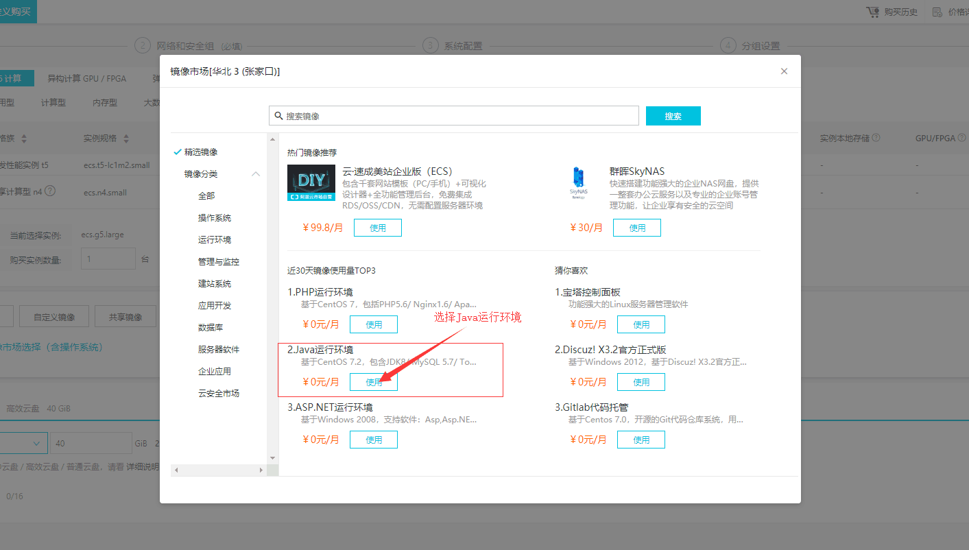The height and width of the screenshot is (550, 969).
Task: Click the sidebar horizontal scroll-left arrow
Action: pos(176,470)
